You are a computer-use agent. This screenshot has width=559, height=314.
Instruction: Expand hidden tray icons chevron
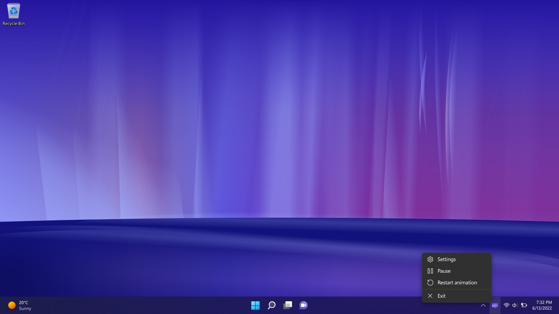(483, 305)
